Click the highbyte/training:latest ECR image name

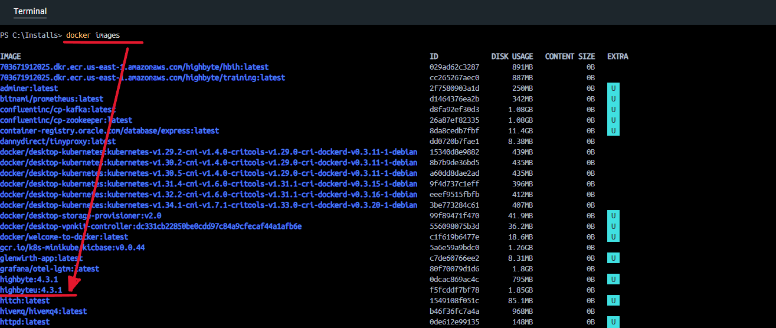[142, 78]
